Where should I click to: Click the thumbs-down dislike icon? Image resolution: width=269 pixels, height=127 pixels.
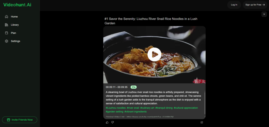(112, 122)
